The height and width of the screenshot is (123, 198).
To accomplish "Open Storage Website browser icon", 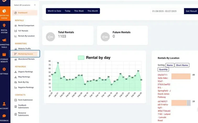I will (x=4, y=55).
